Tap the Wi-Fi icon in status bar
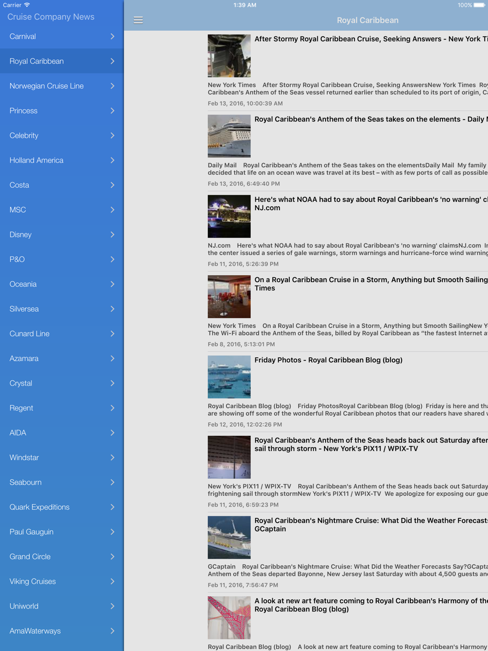 pyautogui.click(x=27, y=5)
